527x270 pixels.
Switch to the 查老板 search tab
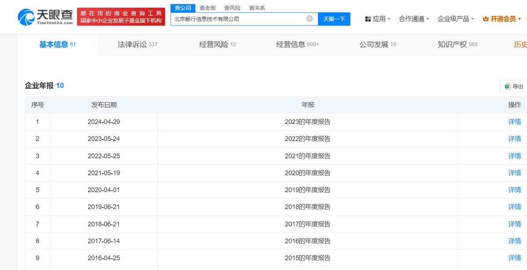(x=207, y=8)
